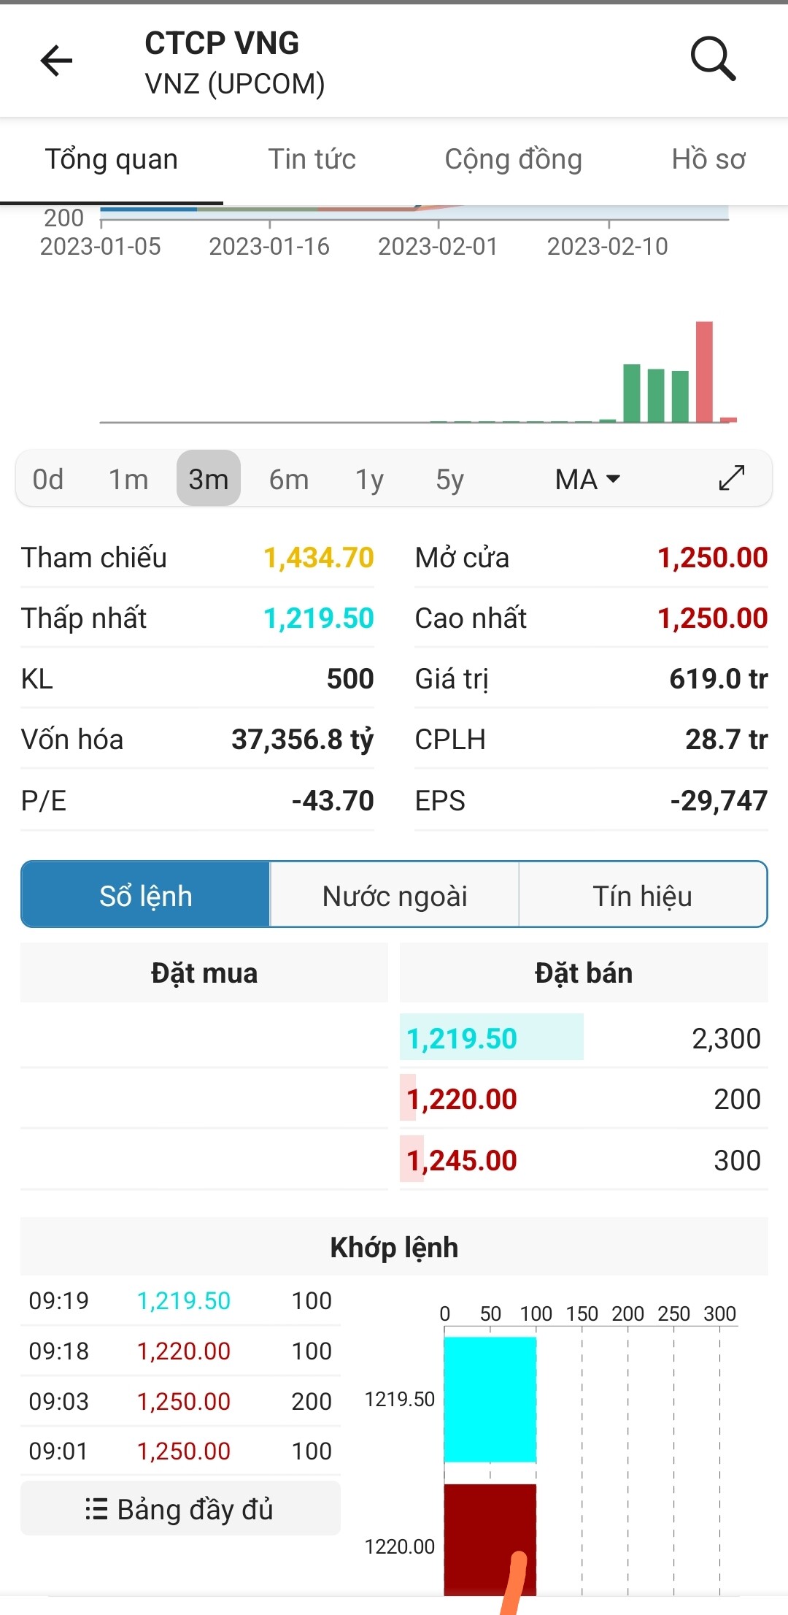Image resolution: width=788 pixels, height=1615 pixels.
Task: Open Bảng đầy đủ full table
Action: [180, 1509]
